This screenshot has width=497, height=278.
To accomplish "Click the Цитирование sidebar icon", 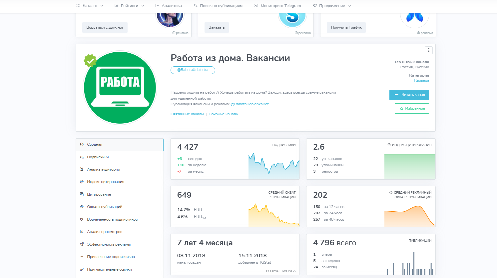I will (82, 194).
